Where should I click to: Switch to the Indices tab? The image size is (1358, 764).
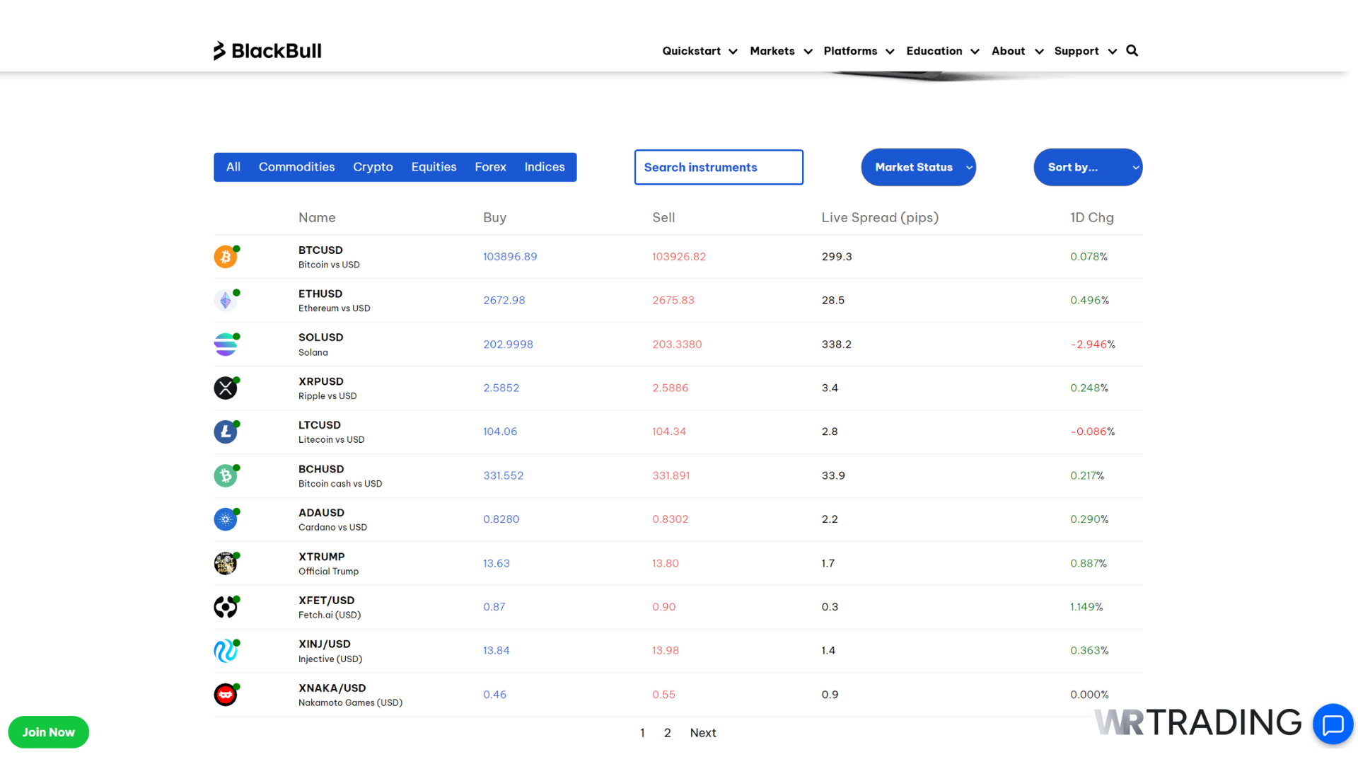[x=545, y=167]
